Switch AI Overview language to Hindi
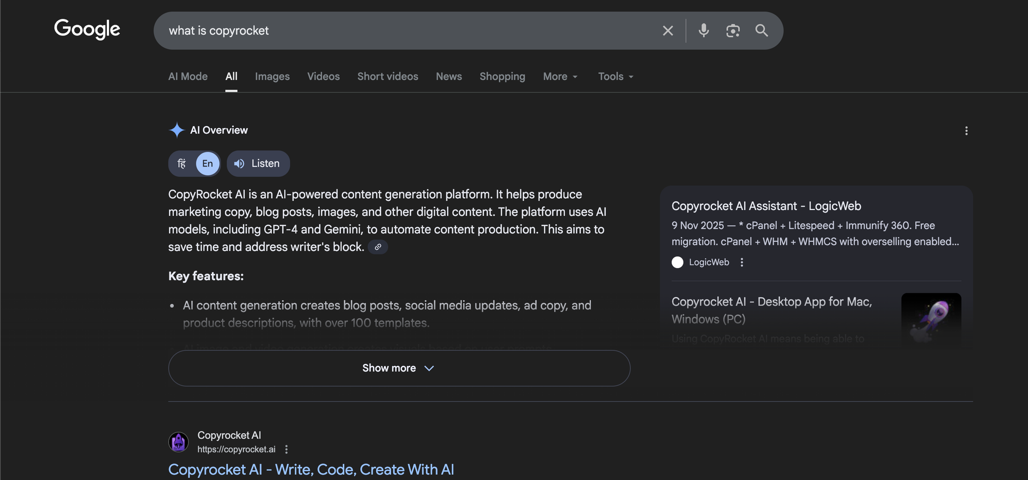 (182, 164)
